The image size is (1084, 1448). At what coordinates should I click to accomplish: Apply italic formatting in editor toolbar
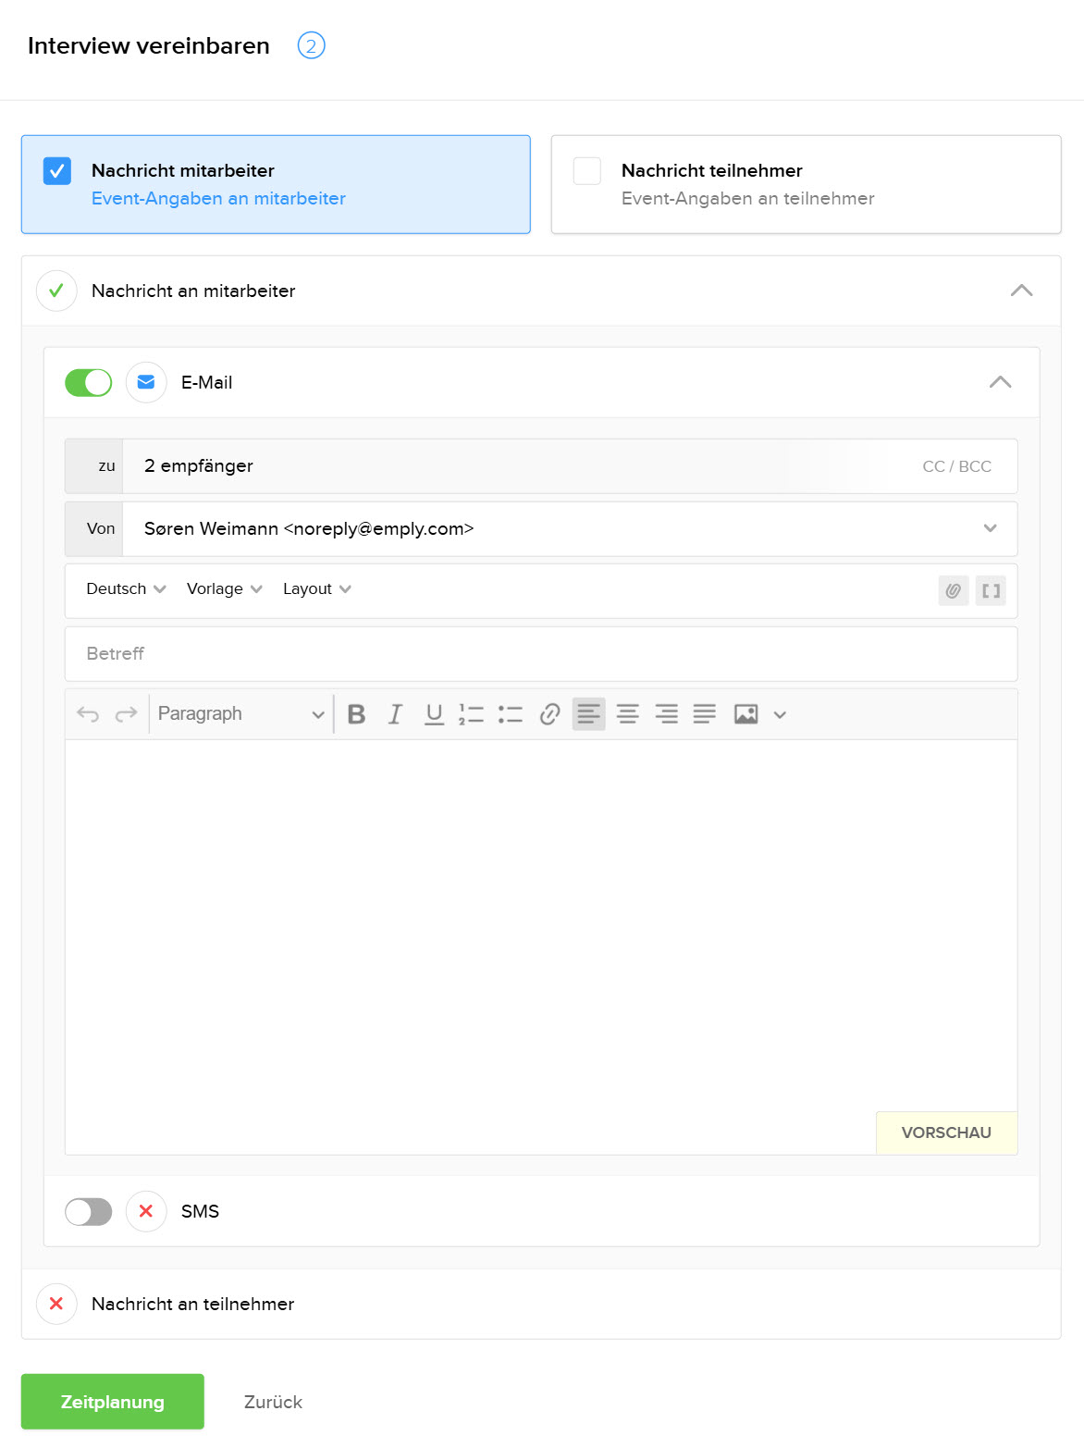[395, 714]
